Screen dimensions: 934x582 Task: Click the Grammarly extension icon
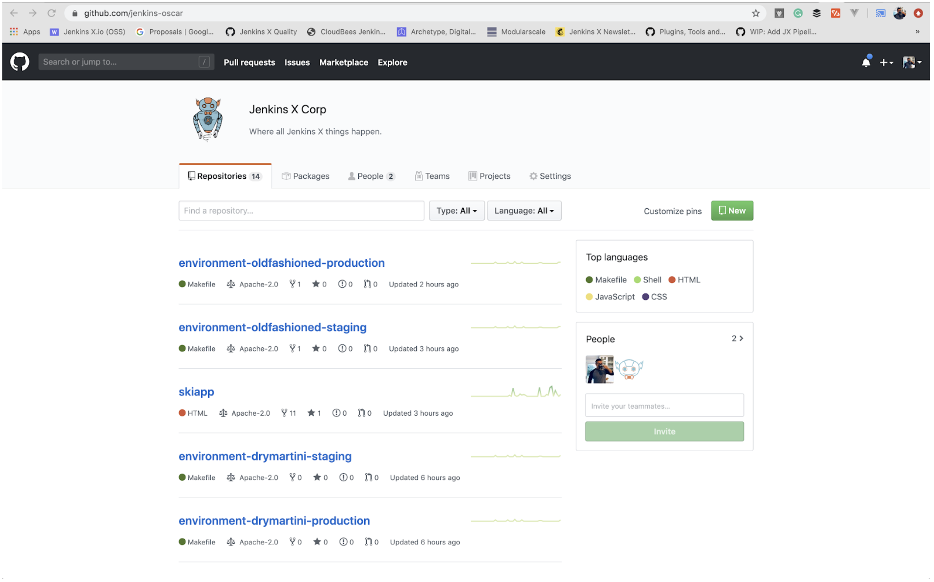(x=798, y=13)
